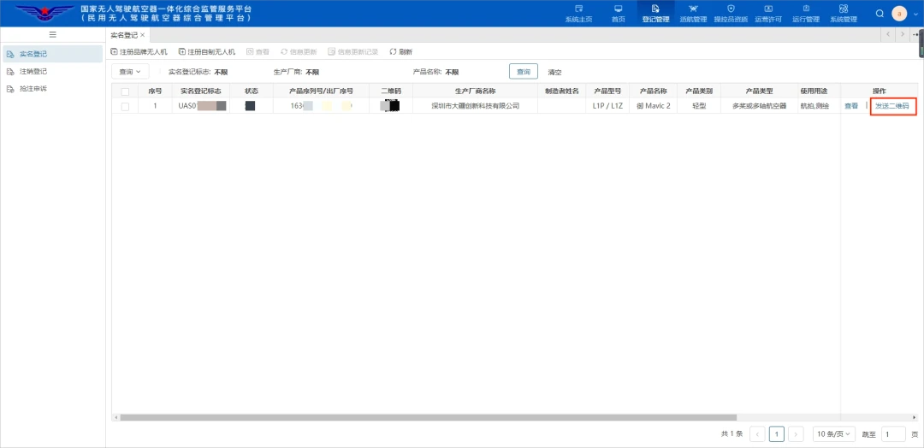924x448 pixels.
Task: Close the 实名登记 tab with its X
Action: pos(142,35)
